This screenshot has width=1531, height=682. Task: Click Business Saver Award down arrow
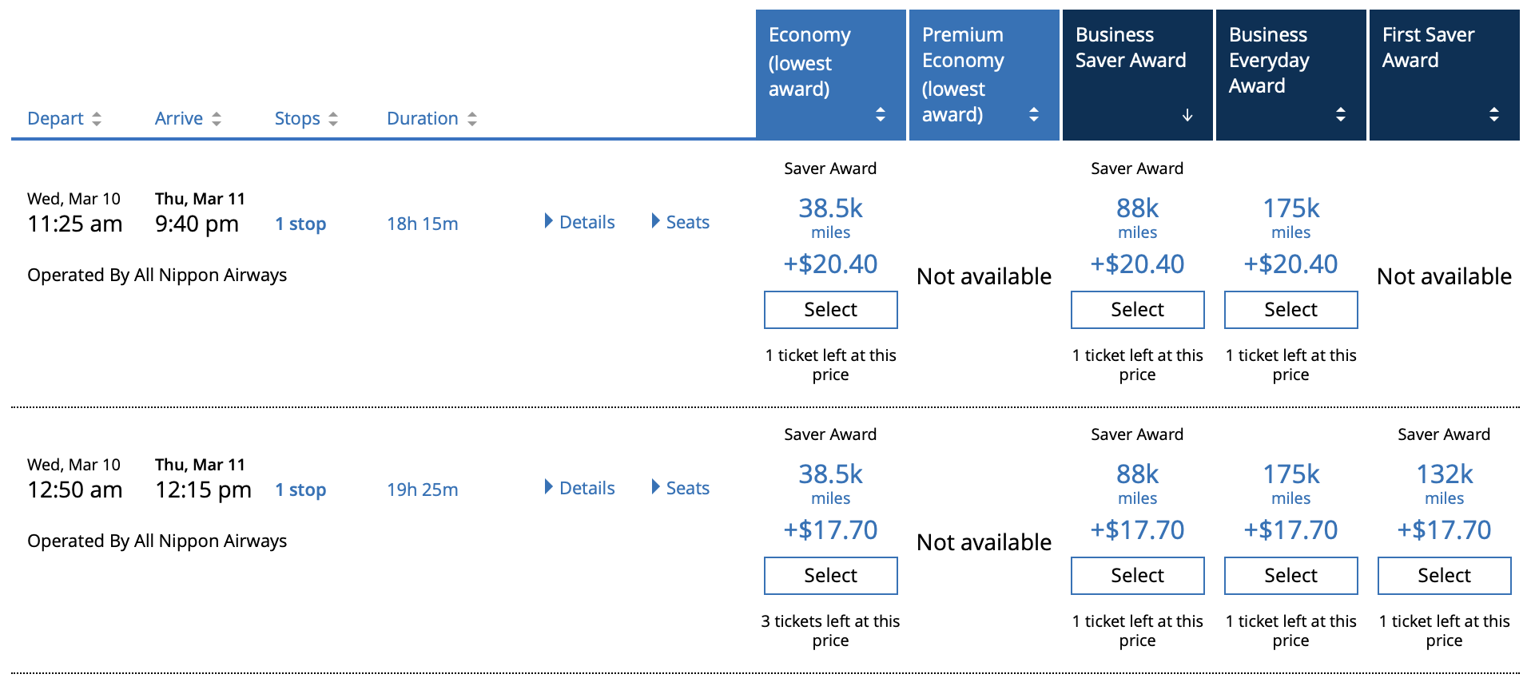pyautogui.click(x=1187, y=115)
